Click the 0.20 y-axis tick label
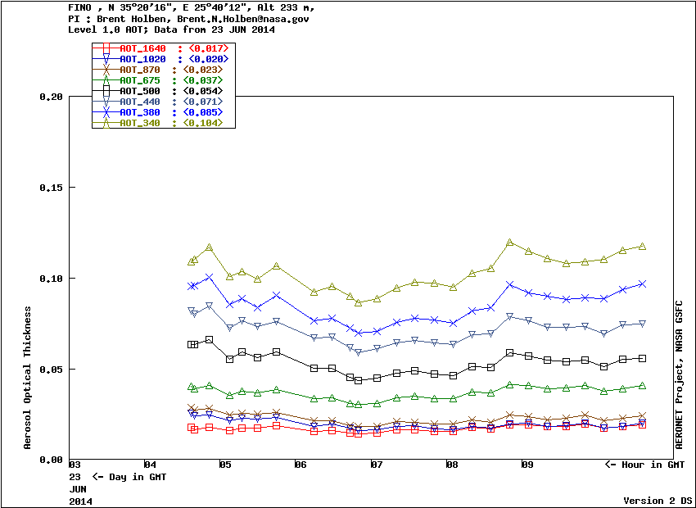 [x=51, y=97]
